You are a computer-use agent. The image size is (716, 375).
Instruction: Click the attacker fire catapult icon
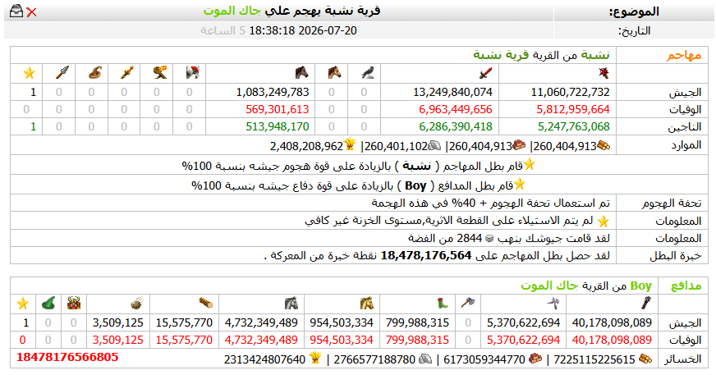[x=160, y=72]
